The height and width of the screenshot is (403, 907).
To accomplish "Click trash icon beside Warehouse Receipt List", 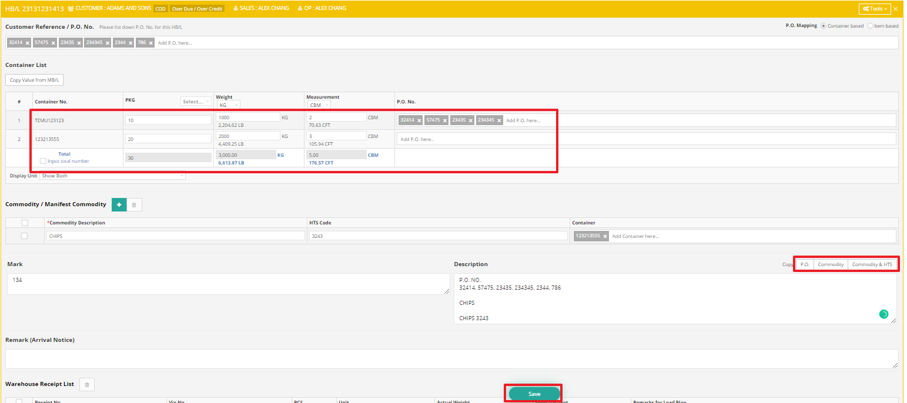I will tap(87, 385).
